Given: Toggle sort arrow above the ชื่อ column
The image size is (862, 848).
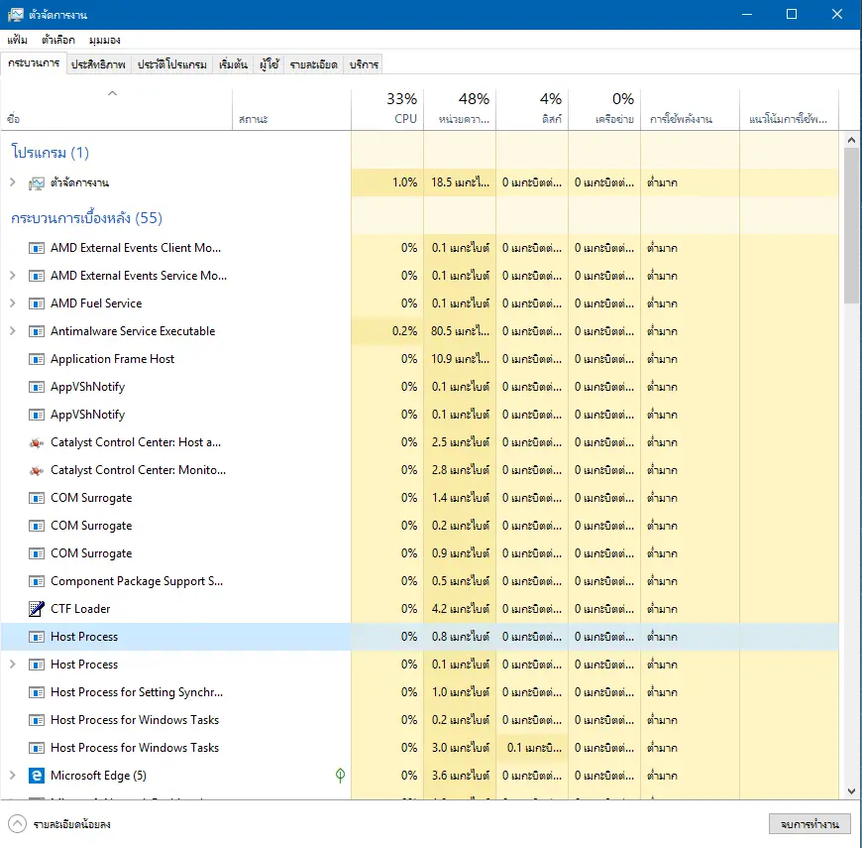Looking at the screenshot, I should (x=112, y=93).
